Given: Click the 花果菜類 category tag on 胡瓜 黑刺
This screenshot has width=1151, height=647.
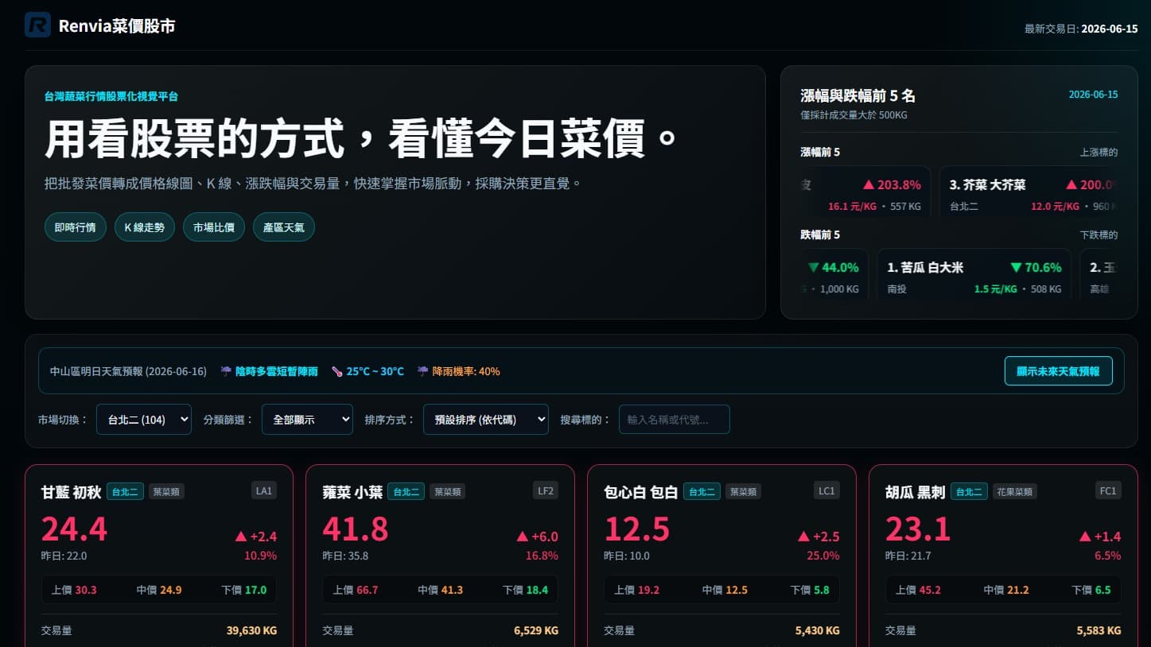Looking at the screenshot, I should point(1015,492).
